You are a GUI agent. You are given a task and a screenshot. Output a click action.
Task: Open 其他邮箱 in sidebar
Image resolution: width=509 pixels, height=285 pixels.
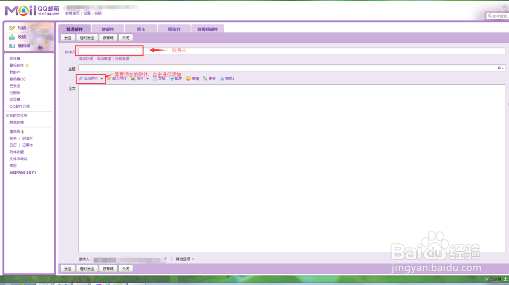[x=17, y=122]
